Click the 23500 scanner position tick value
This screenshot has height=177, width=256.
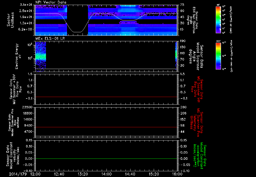[27, 107]
